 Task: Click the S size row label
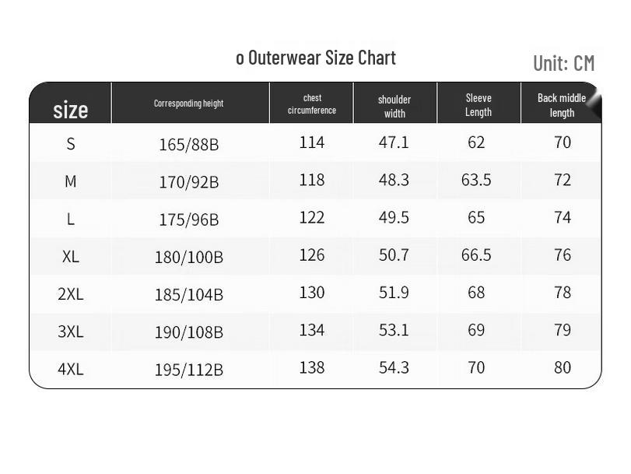71,144
